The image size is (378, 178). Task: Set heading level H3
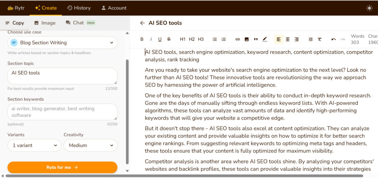click(x=201, y=39)
